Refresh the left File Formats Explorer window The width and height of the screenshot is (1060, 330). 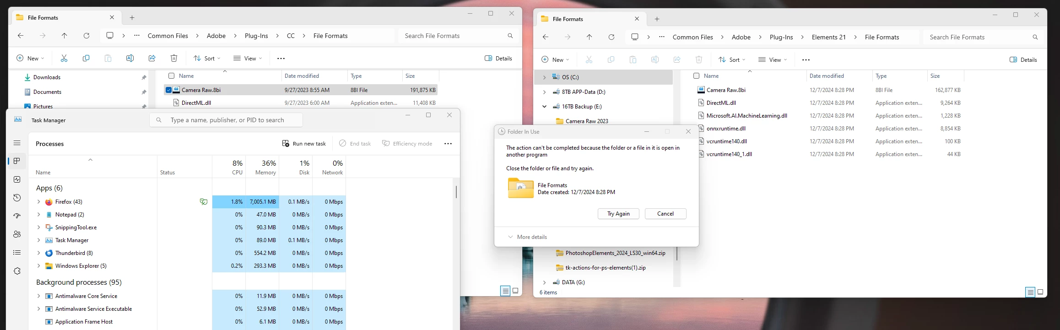pyautogui.click(x=87, y=36)
